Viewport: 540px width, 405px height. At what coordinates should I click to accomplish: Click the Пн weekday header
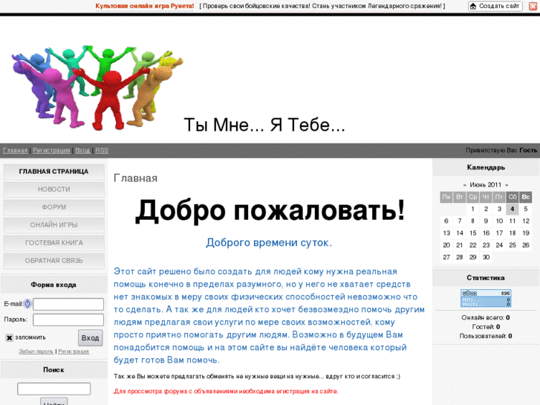446,197
